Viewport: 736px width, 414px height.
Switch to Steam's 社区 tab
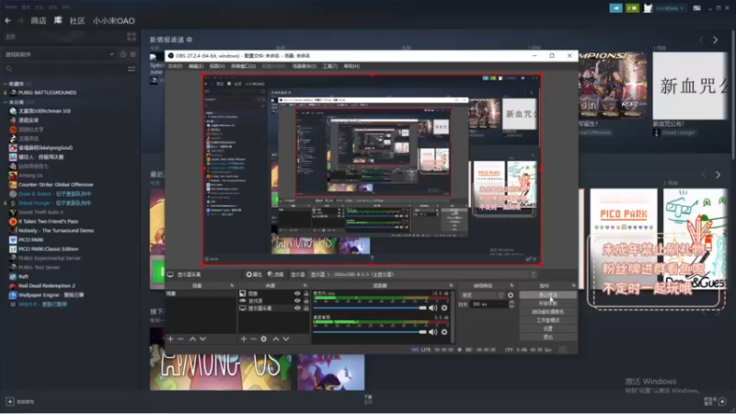click(x=77, y=20)
